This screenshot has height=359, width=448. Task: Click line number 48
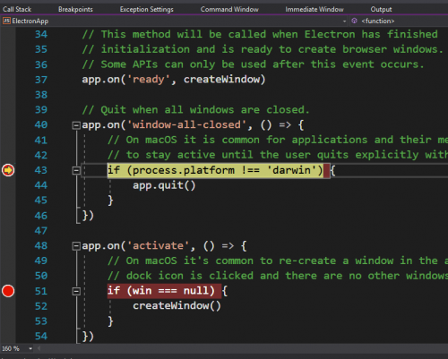pyautogui.click(x=41, y=245)
